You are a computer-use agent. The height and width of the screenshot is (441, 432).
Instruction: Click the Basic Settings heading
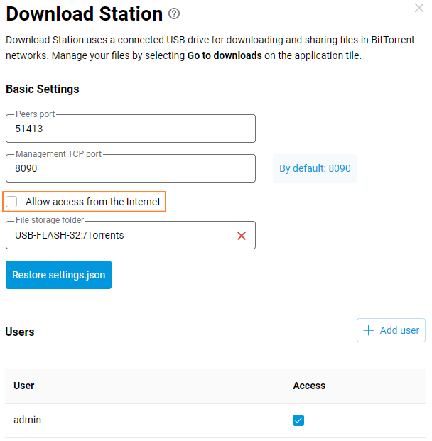tap(43, 89)
